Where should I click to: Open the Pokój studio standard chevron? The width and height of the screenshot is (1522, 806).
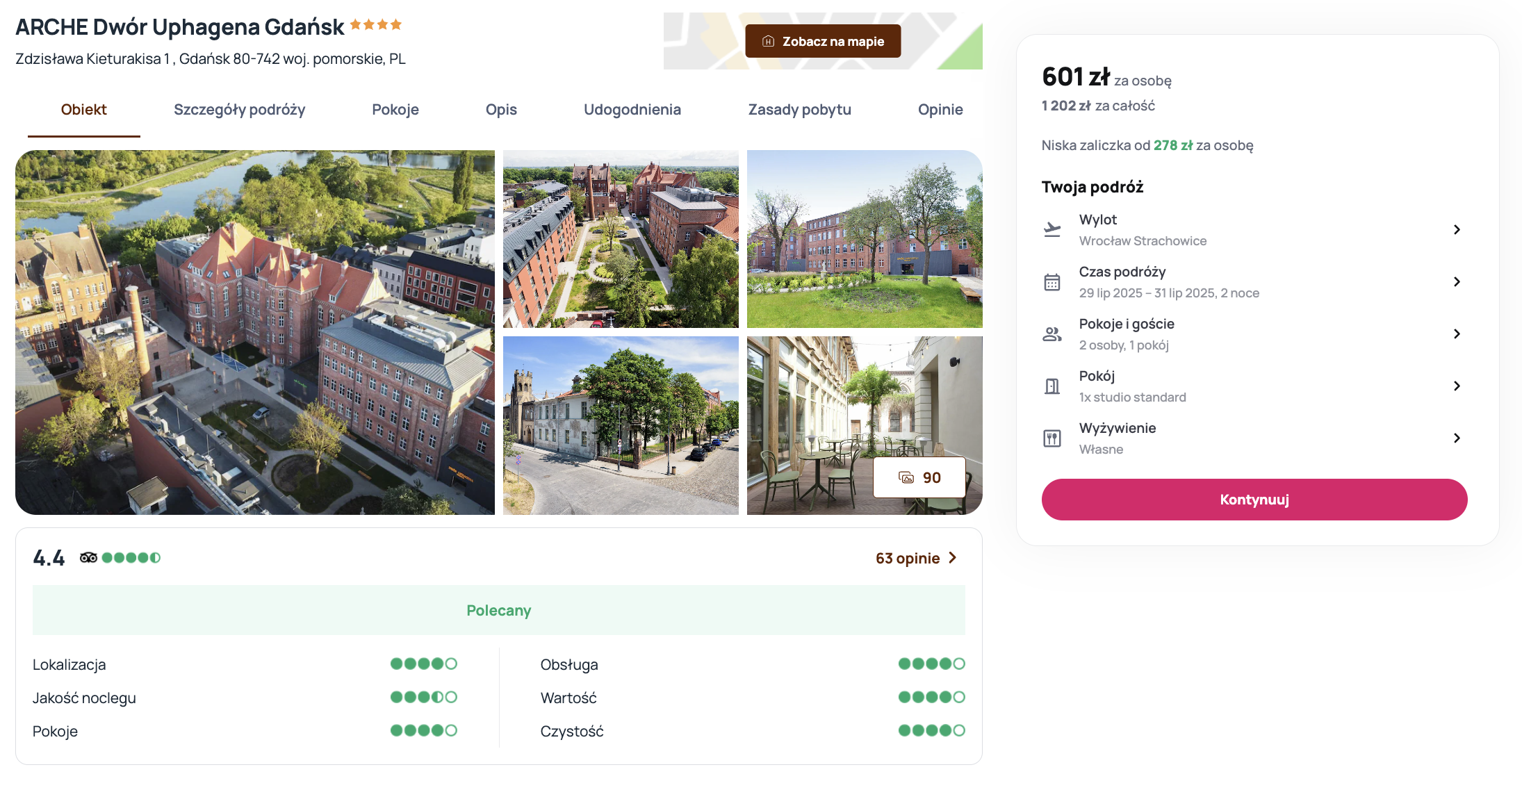click(x=1457, y=386)
